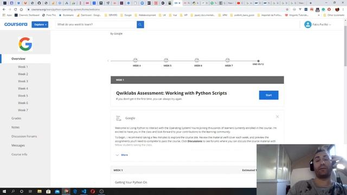Open the Other bookmarks folder
Image resolution: width=347 pixels, height=195 pixels.
point(334,15)
